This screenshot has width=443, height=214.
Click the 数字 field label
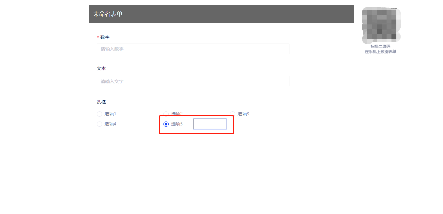(x=105, y=37)
